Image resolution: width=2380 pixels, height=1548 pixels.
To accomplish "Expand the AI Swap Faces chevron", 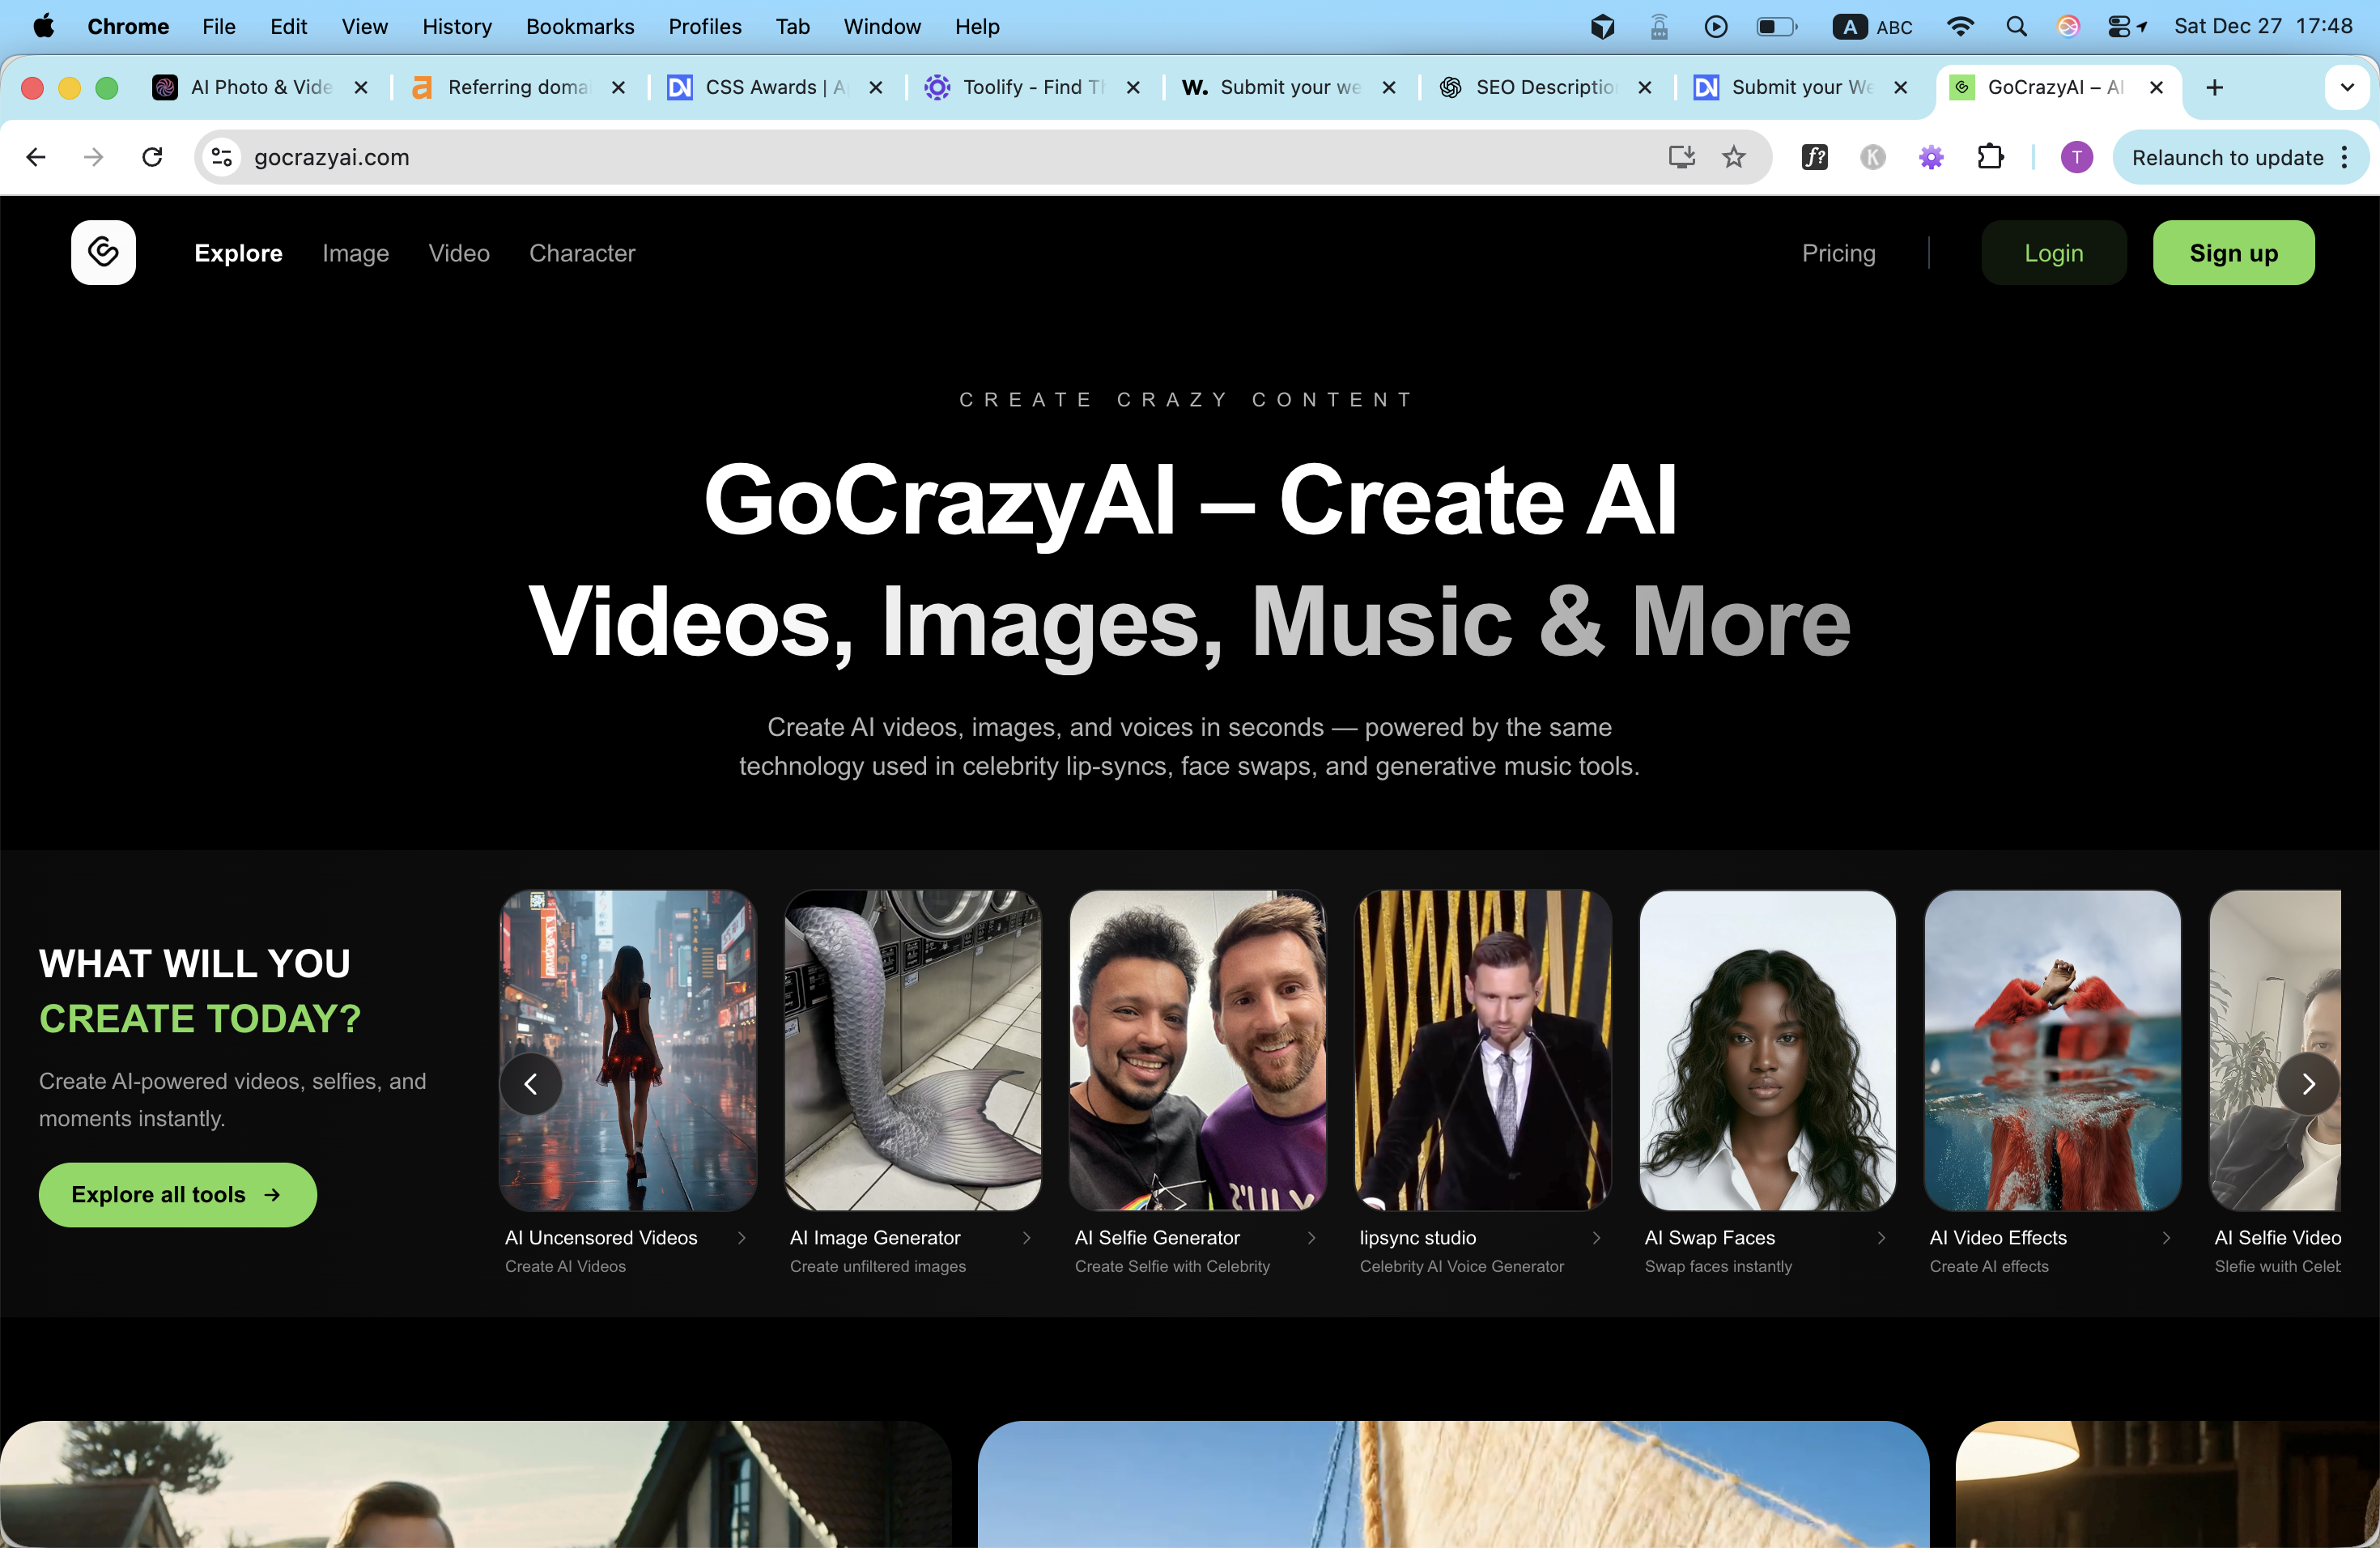I will coord(1881,1238).
